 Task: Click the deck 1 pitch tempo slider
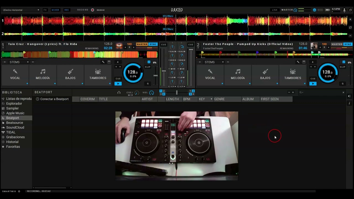[x=156, y=75]
